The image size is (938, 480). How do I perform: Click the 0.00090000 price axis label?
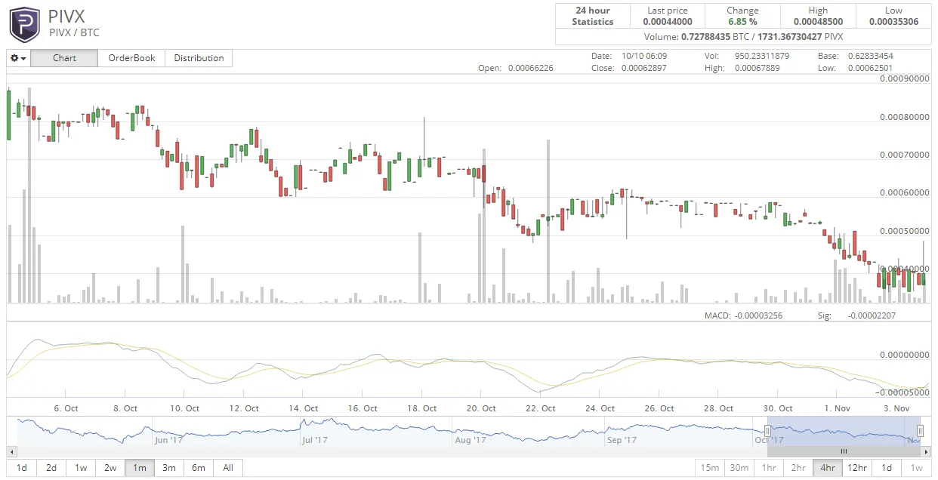tap(905, 78)
